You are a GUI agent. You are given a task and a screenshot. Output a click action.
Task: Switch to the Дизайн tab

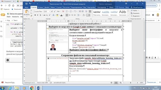coord(47,7)
